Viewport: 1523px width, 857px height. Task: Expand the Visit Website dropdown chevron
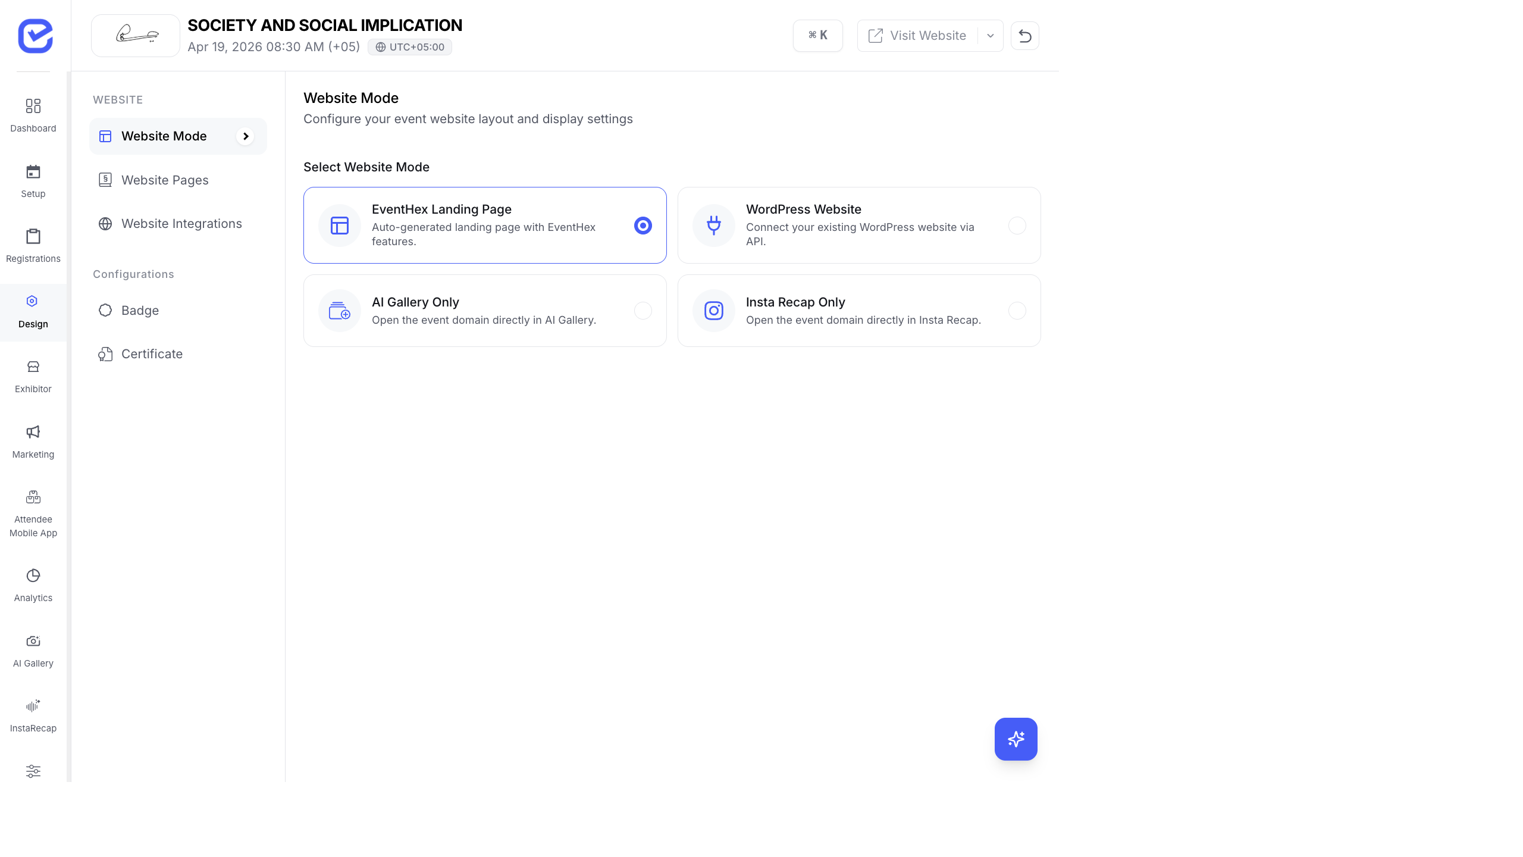point(990,35)
